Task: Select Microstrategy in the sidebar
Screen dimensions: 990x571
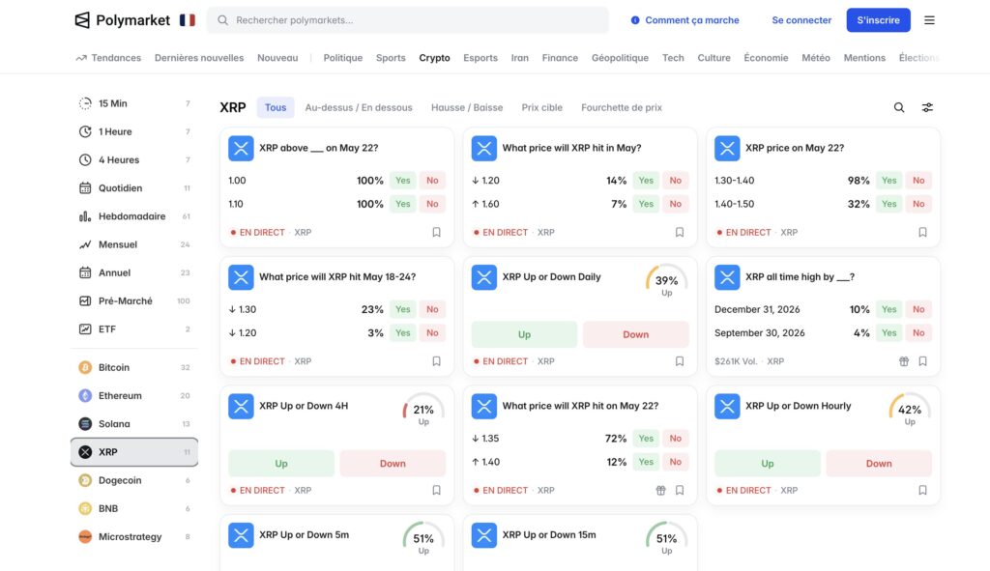Action: (x=133, y=537)
